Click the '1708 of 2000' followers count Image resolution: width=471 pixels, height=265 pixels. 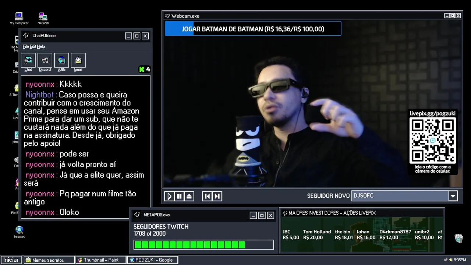pos(149,234)
